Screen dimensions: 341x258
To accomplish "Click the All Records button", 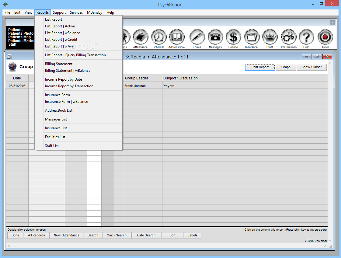I will (x=37, y=235).
